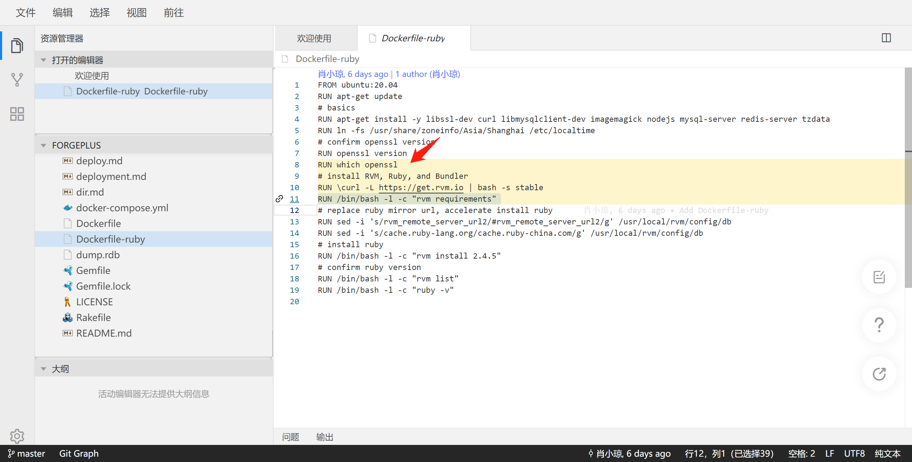The image size is (912, 462).
Task: Open the Explorer files icon in activity bar
Action: [x=17, y=45]
